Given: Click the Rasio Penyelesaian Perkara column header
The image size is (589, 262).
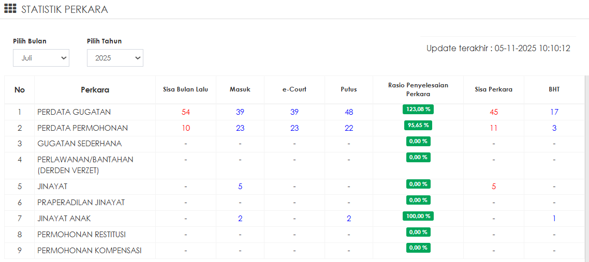Looking at the screenshot, I should pos(418,89).
